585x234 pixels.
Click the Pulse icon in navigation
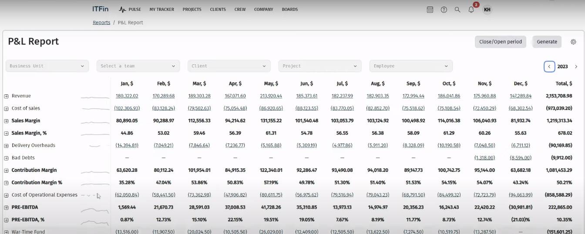click(122, 10)
